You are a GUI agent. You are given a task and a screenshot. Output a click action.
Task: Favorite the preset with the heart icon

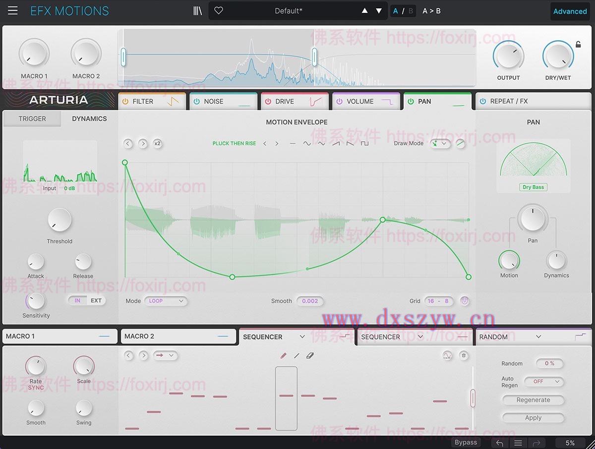[x=219, y=11]
